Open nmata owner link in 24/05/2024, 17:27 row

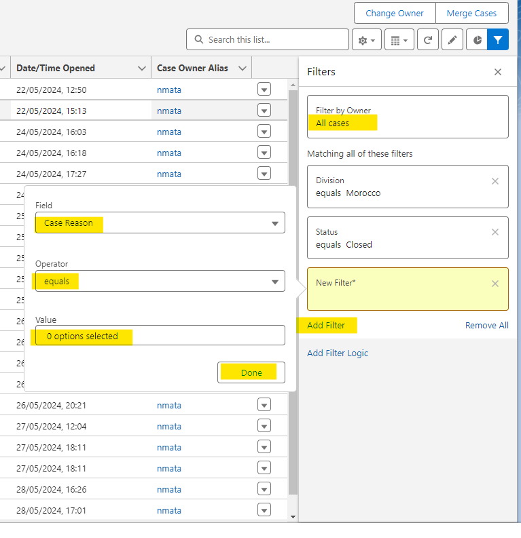(x=169, y=174)
